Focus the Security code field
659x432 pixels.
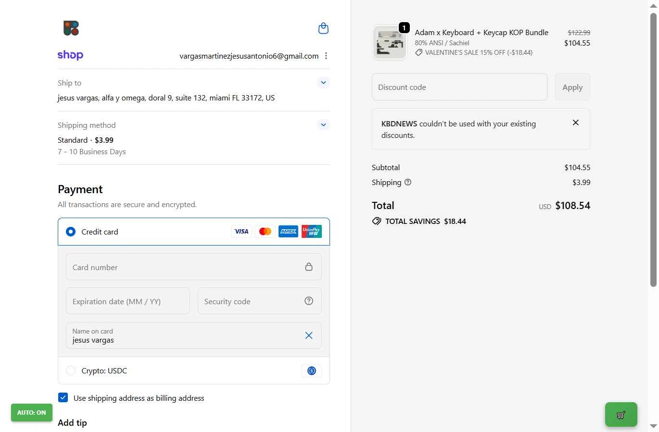click(x=260, y=301)
